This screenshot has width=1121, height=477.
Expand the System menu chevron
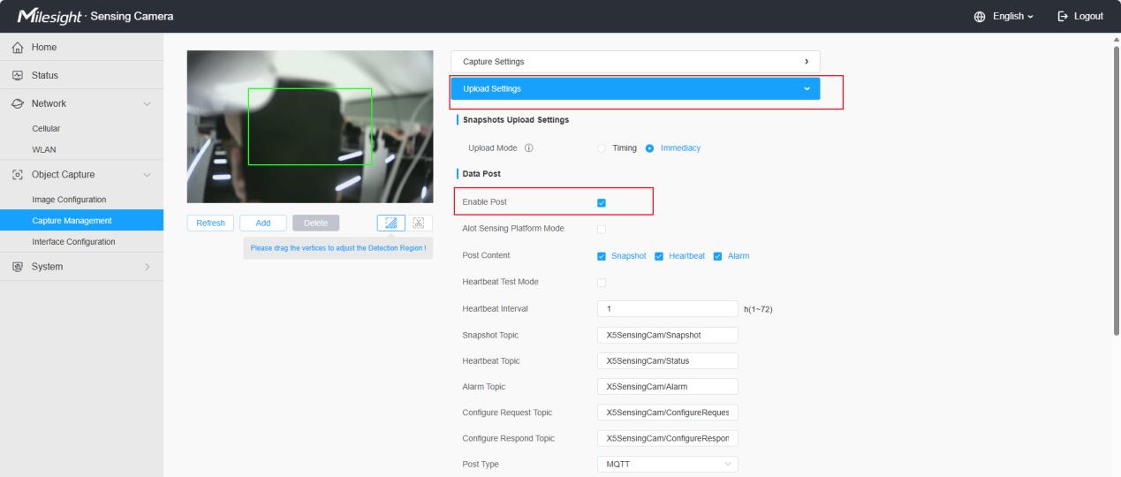(148, 267)
